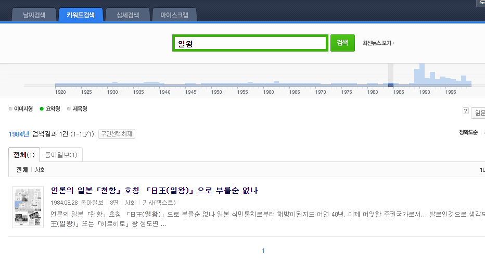Click the question mark help icon
Image resolution: width=485 pixels, height=262 pixels.
point(465,111)
